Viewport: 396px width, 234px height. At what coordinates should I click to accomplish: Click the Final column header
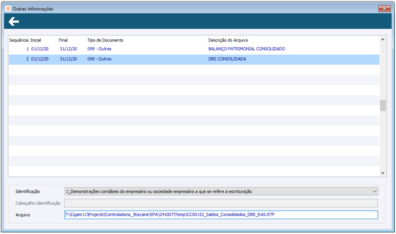tap(63, 40)
